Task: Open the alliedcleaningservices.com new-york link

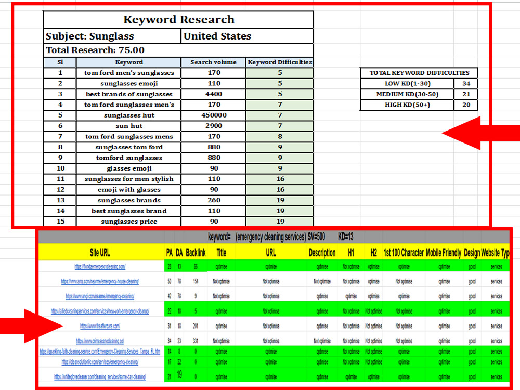Action: click(x=100, y=311)
